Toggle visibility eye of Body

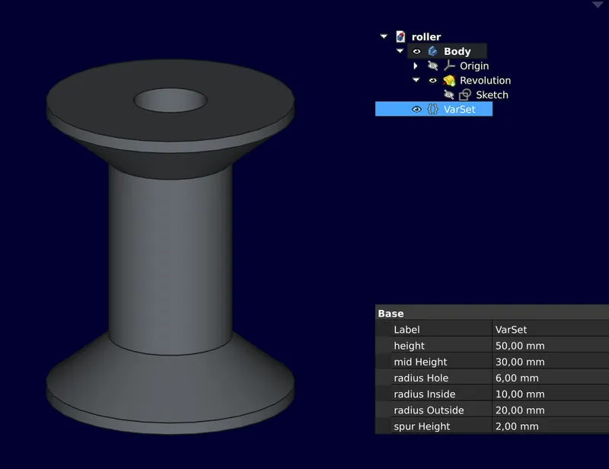tap(416, 51)
